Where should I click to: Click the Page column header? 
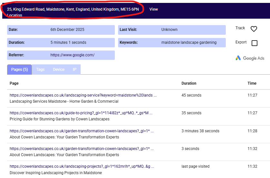(x=14, y=83)
